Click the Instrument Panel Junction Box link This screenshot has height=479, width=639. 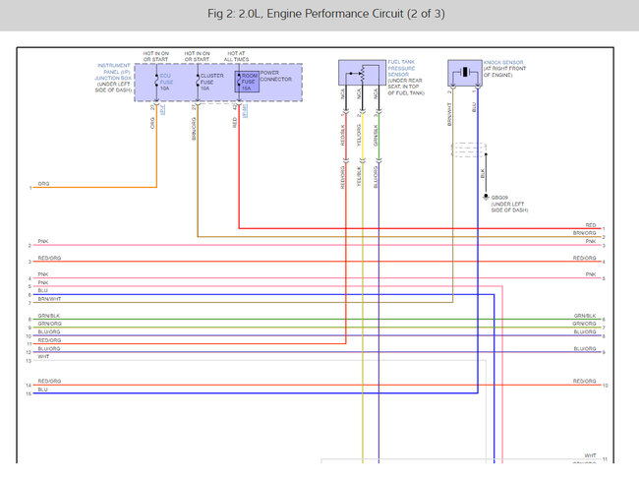[x=113, y=72]
